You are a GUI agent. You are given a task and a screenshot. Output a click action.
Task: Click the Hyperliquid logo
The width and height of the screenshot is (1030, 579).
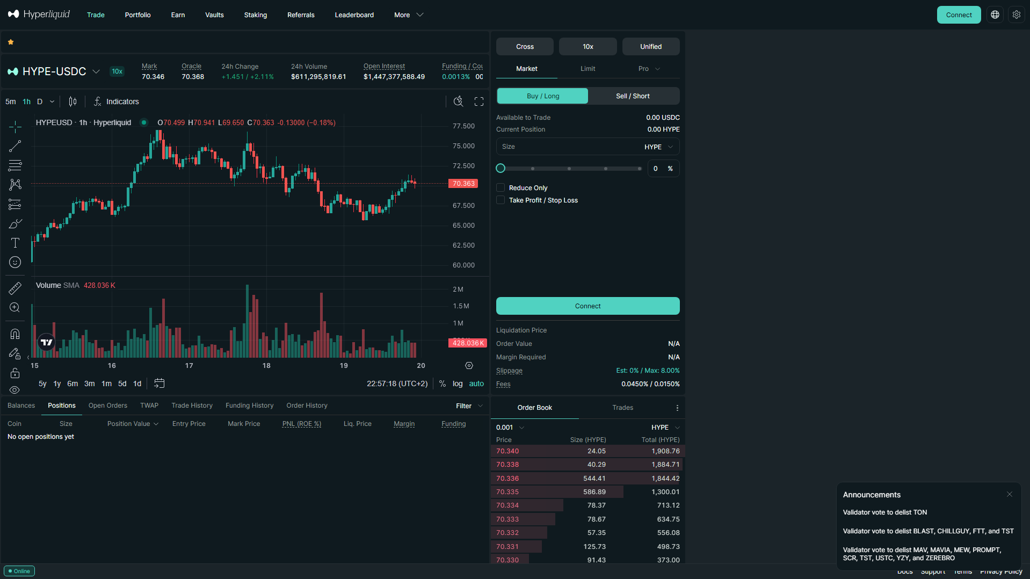[x=39, y=15]
